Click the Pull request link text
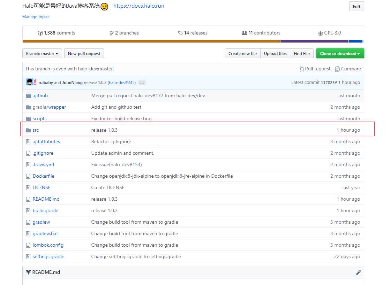Image resolution: width=390 pixels, height=285 pixels. pyautogui.click(x=318, y=69)
